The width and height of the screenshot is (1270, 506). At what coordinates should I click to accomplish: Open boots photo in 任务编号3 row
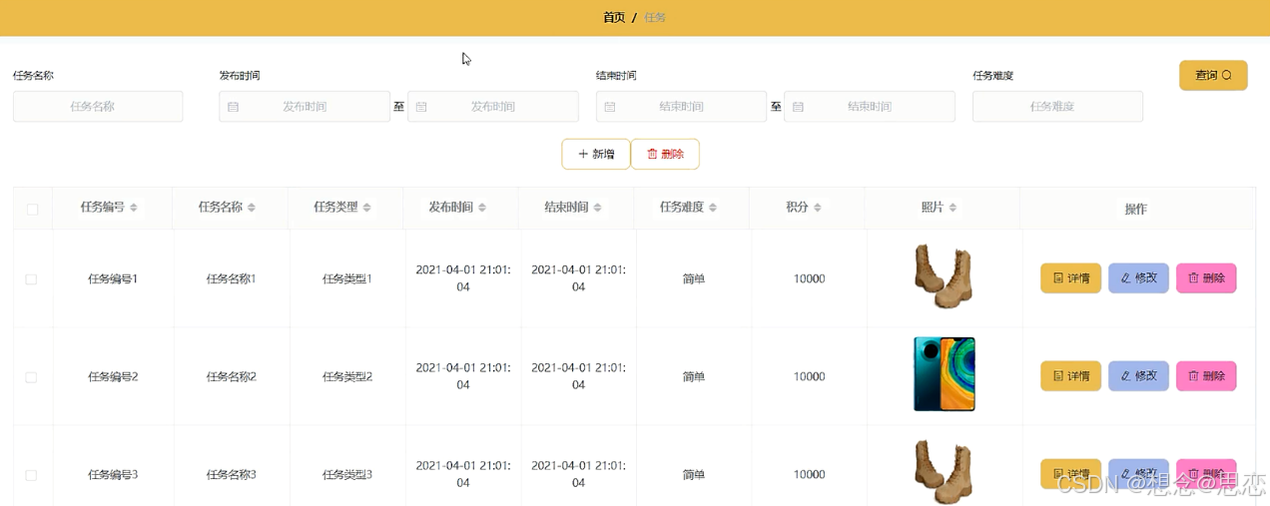[944, 472]
